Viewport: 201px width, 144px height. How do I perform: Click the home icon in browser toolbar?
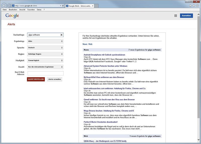(x=190, y=6)
